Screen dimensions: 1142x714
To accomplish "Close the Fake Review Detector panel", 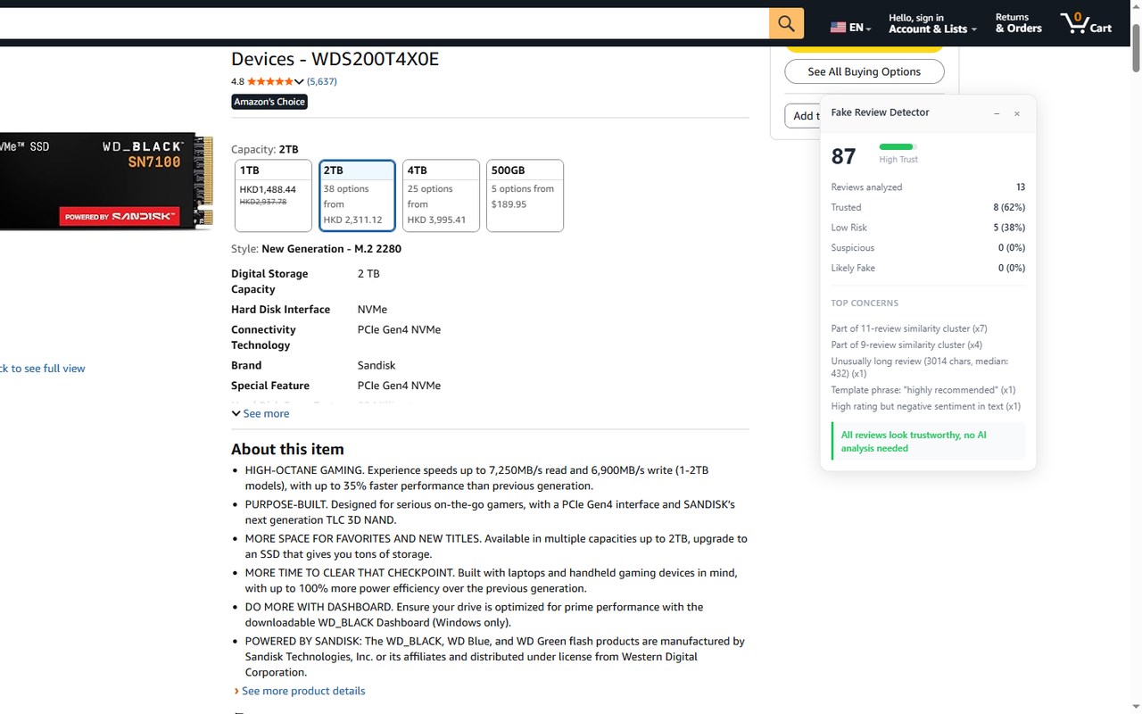I will (x=1017, y=113).
